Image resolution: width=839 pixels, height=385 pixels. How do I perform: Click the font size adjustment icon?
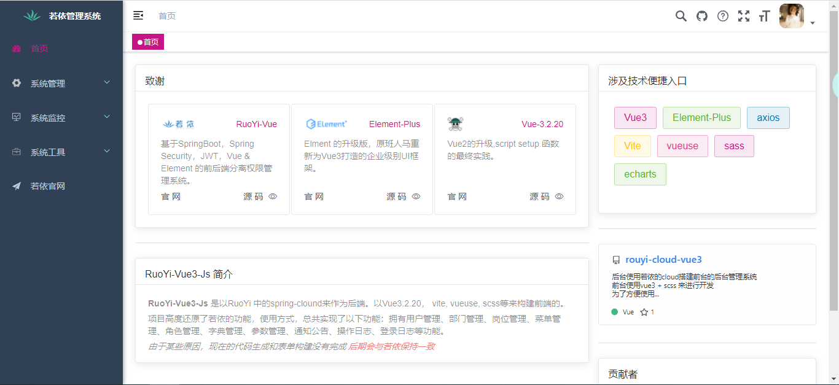point(764,16)
